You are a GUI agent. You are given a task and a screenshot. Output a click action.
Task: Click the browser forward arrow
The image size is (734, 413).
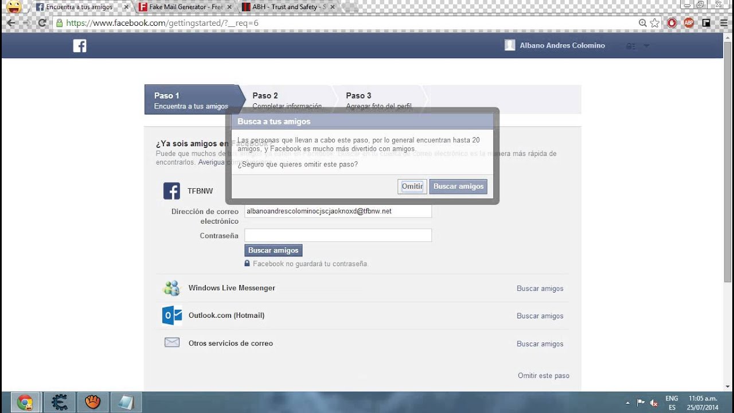click(26, 23)
